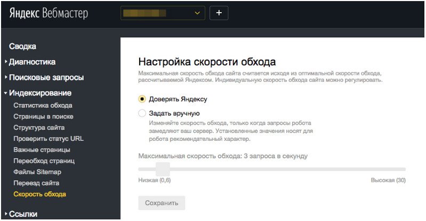Go to Переобход страниц
This screenshot has height=221, width=426.
44,160
